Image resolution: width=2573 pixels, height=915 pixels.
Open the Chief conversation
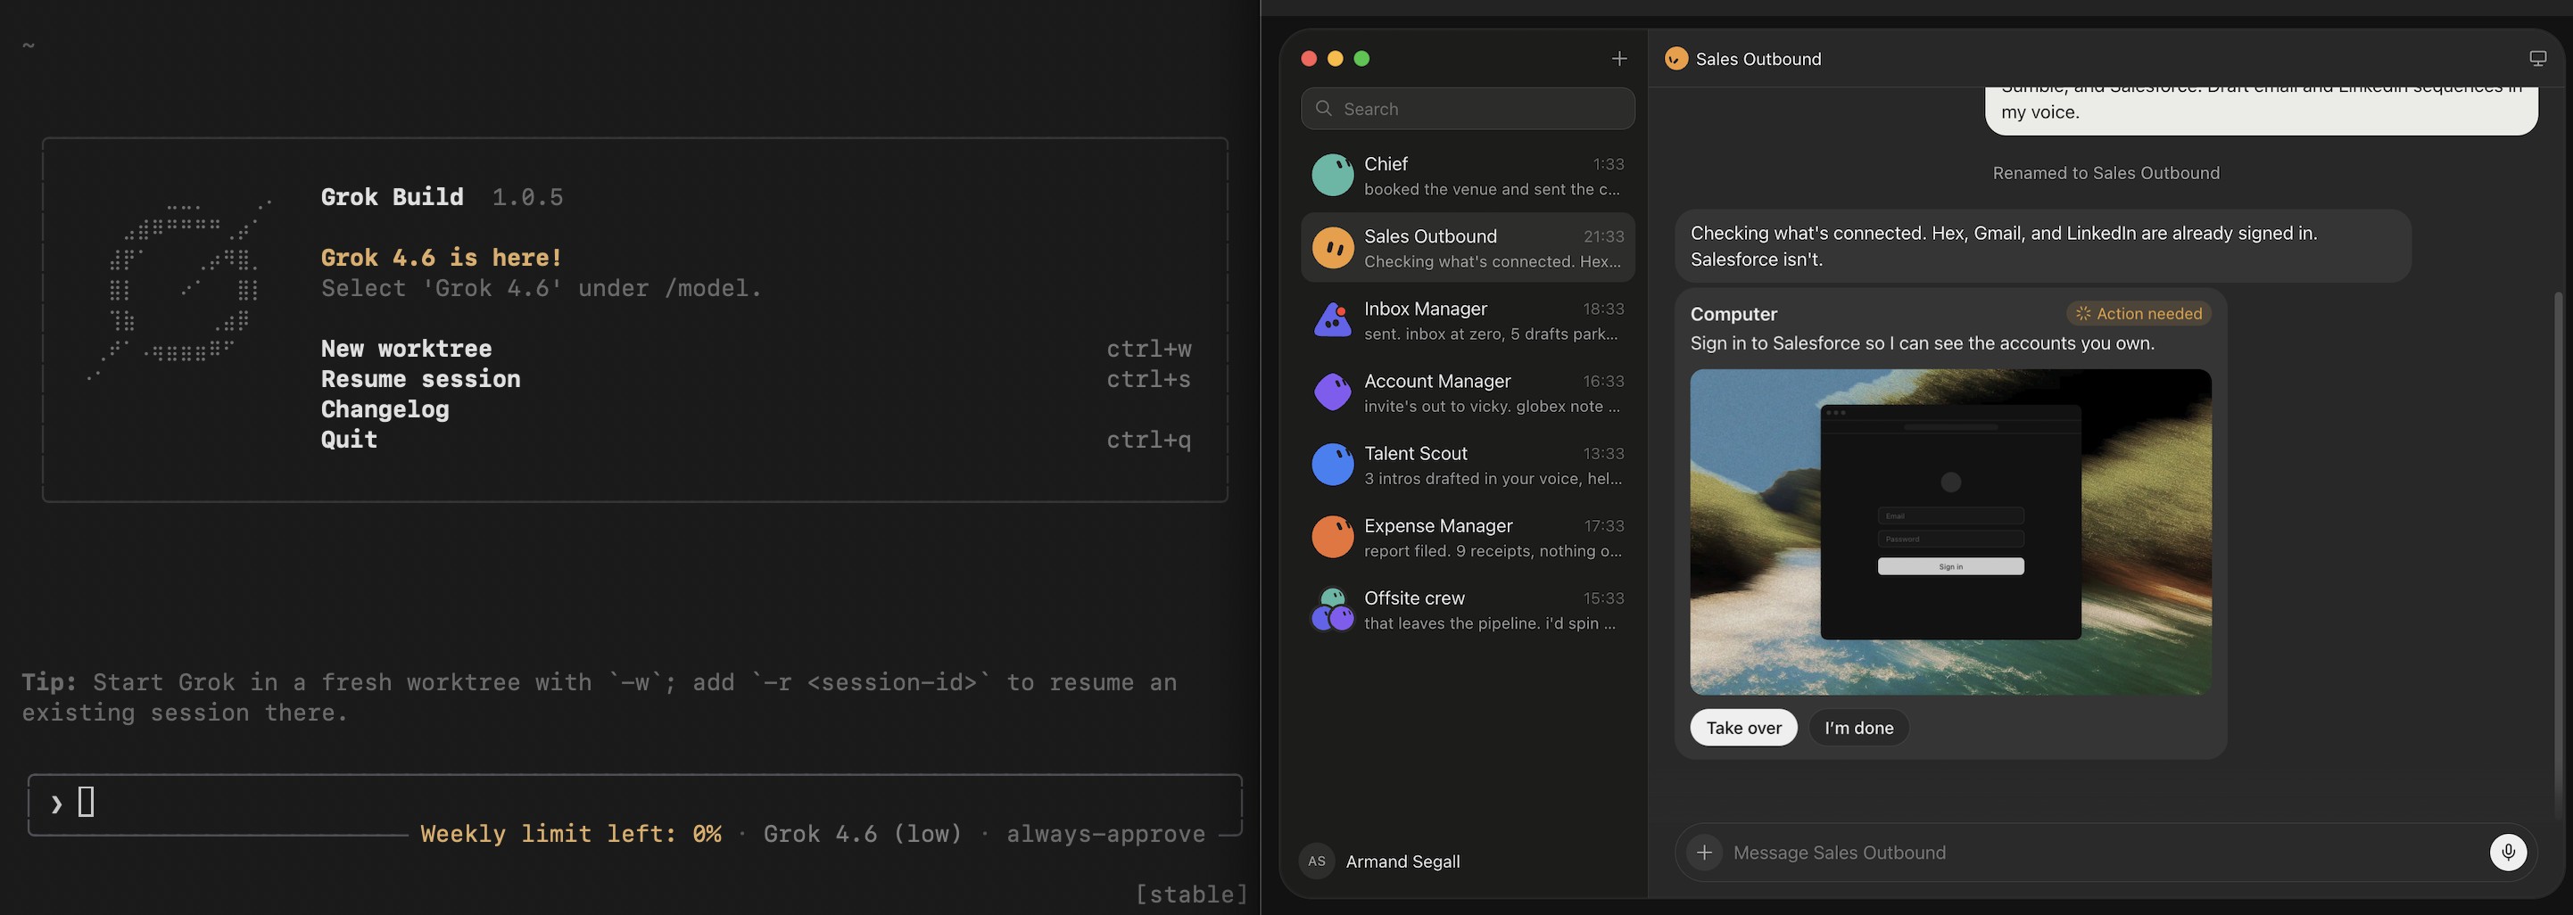[x=1468, y=175]
